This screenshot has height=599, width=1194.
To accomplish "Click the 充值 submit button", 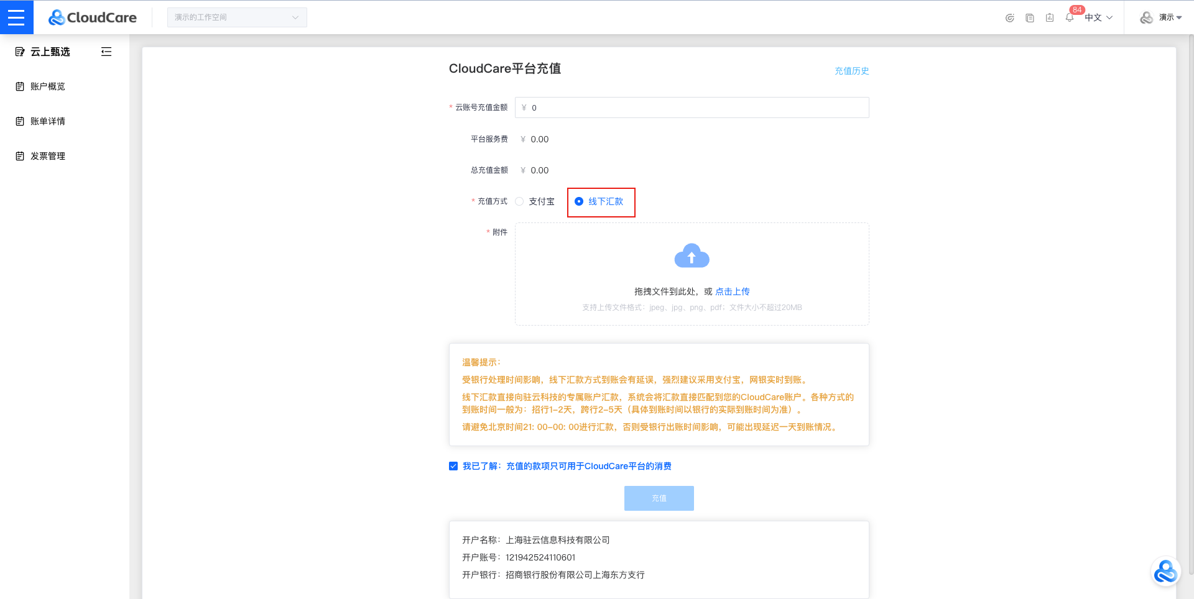I will 659,498.
